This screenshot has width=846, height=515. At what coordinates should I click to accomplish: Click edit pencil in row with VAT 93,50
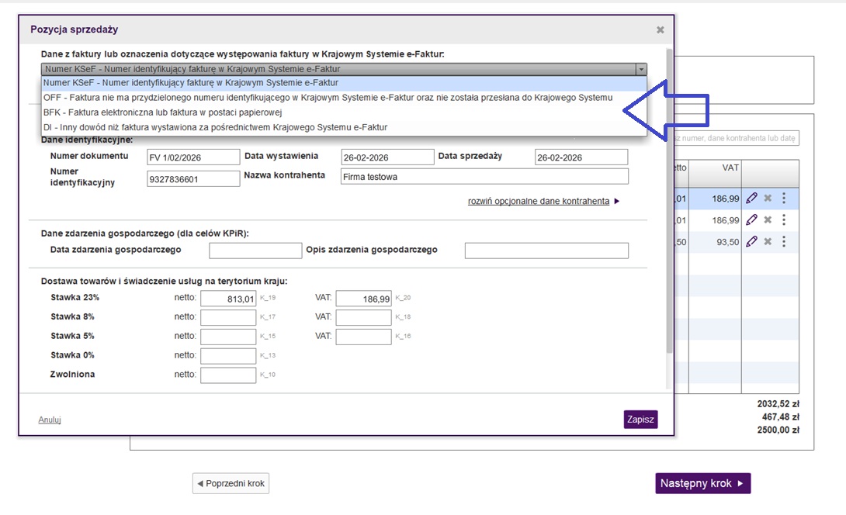(751, 241)
